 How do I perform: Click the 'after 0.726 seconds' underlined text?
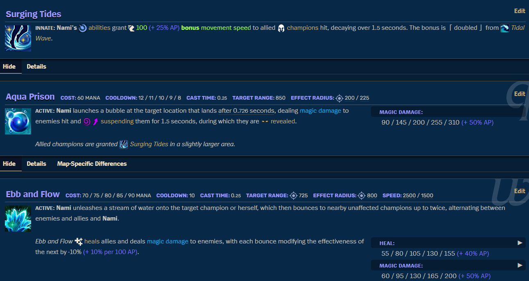pos(246,111)
